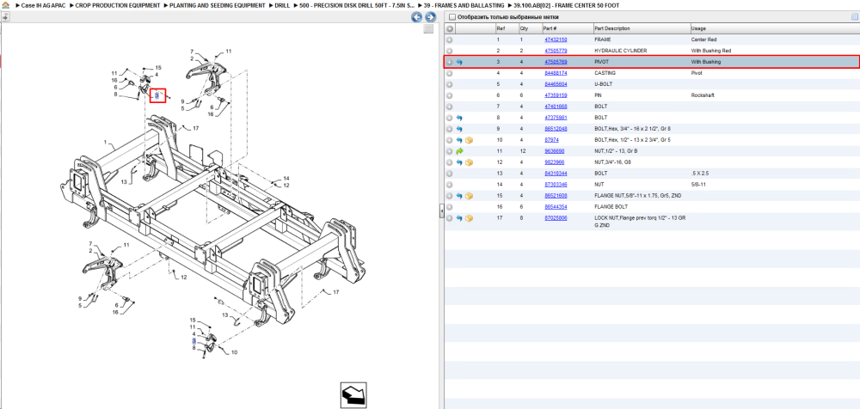The height and width of the screenshot is (409, 860).
Task: Collapse the diagram pane using splitter handle
Action: pyautogui.click(x=441, y=213)
